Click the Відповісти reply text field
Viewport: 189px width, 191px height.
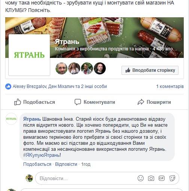(107, 178)
